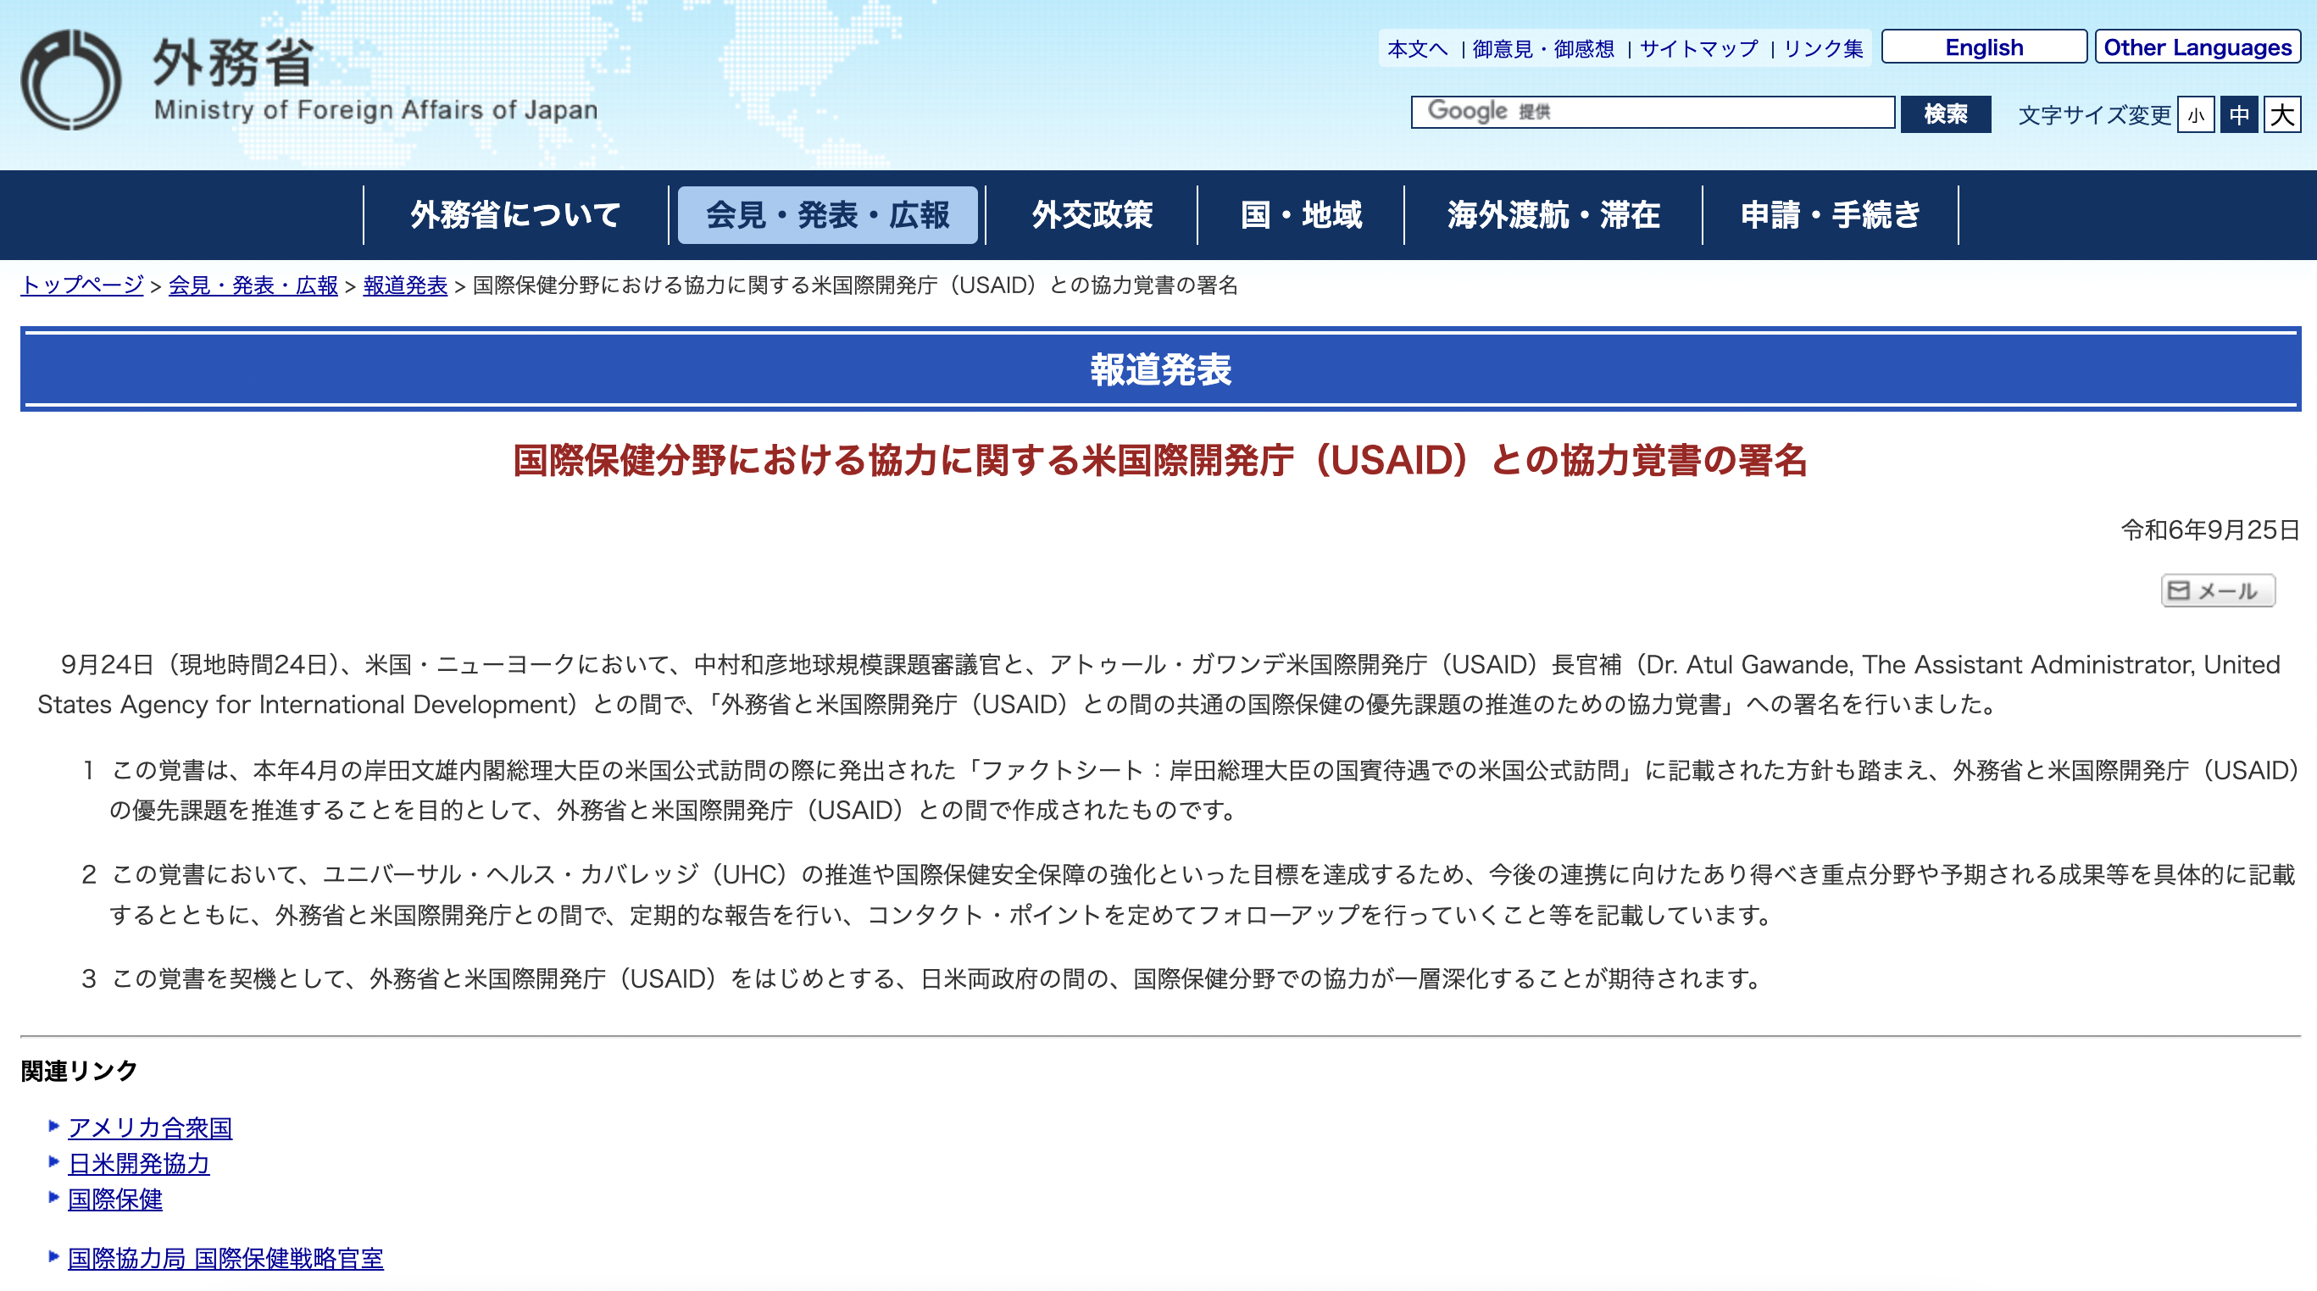2317x1291 pixels.
Task: Open the 国際保健 related link
Action: tap(115, 1200)
